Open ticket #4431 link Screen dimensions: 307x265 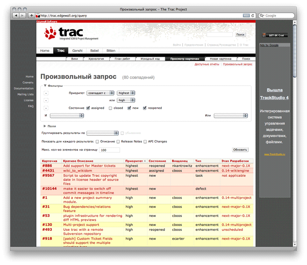tap(48, 171)
